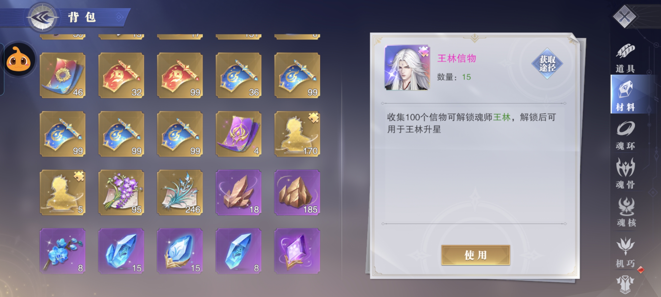Select the purple gem item without count
The image size is (661, 297).
tap(297, 251)
